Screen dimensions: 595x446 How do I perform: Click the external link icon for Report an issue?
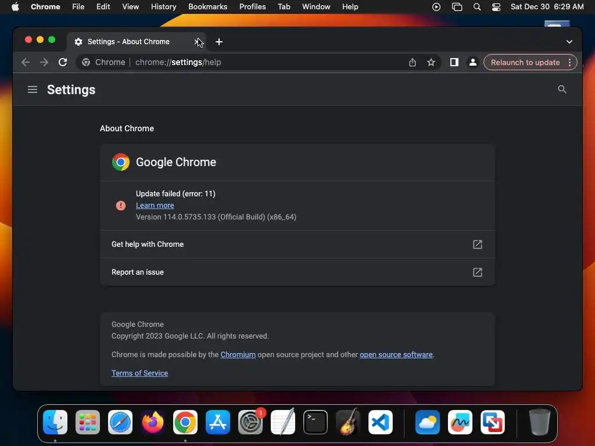(478, 272)
